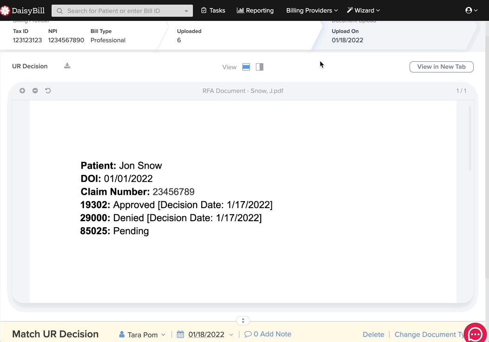The image size is (489, 342).
Task: Click the person icon beside Tara Pom
Action: tap(122, 335)
